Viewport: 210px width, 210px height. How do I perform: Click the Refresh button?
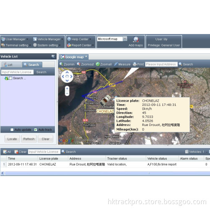(x=29, y=139)
